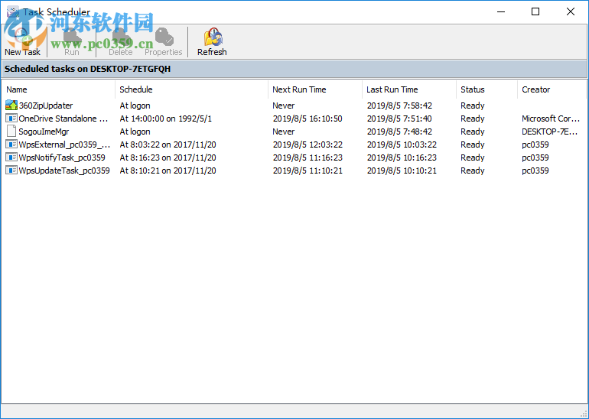Select the WpsNotifyTask_pc0359 task icon
Screen dimensions: 589x419
pos(11,158)
